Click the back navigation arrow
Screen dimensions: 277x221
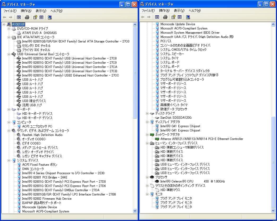[x=5, y=17]
